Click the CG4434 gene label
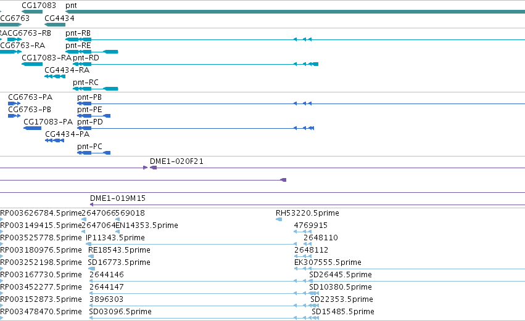Viewport: 525px width, 321px height. point(59,18)
